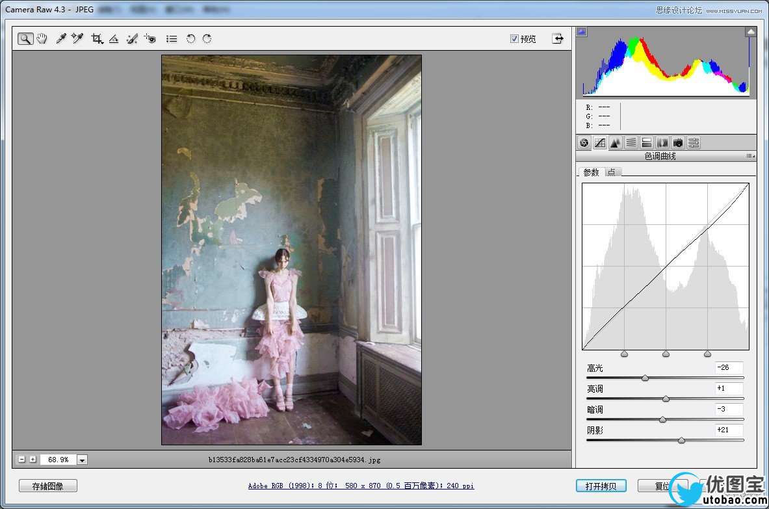Toggle full screen mode icon
The width and height of the screenshot is (769, 509).
pyautogui.click(x=558, y=39)
